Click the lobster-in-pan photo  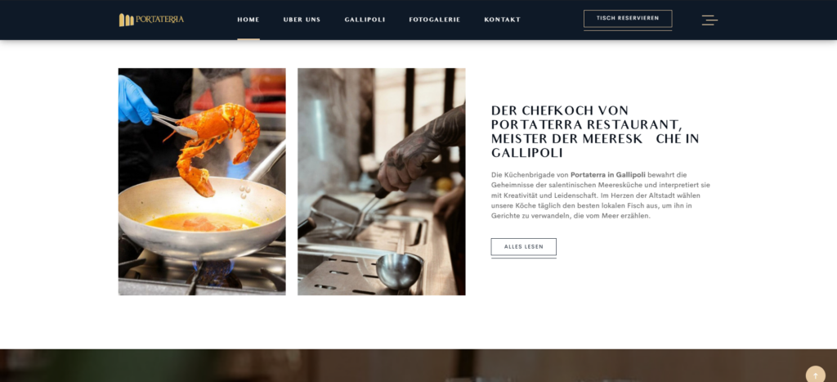202,182
